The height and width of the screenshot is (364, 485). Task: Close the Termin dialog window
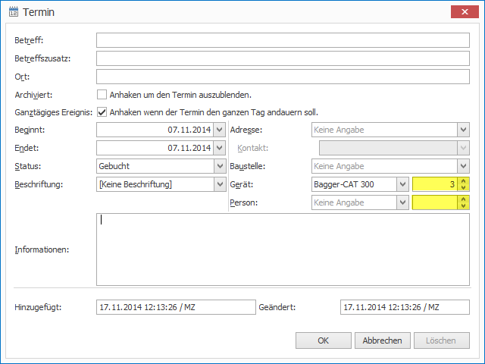click(x=463, y=12)
